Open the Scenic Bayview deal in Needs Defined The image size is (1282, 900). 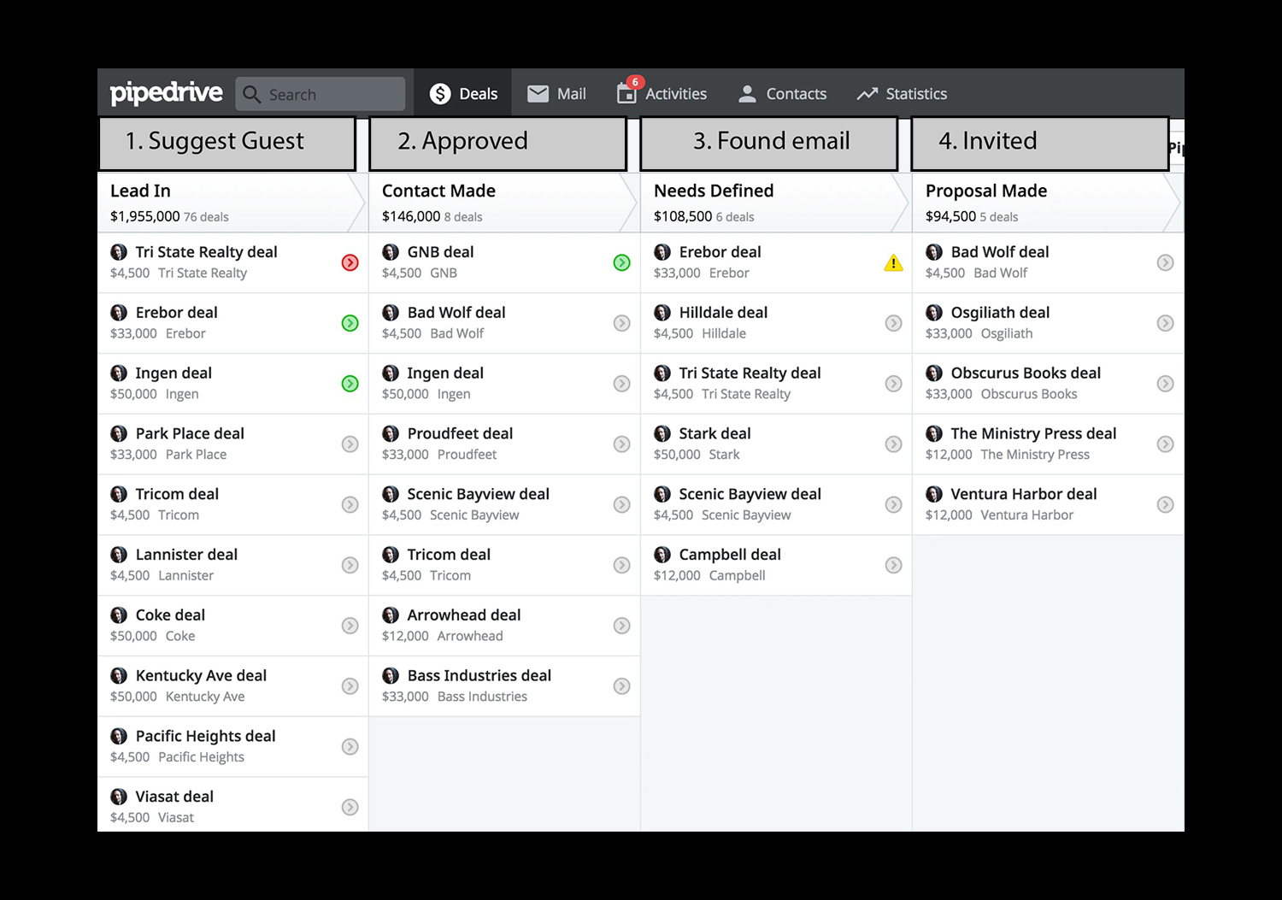click(776, 505)
